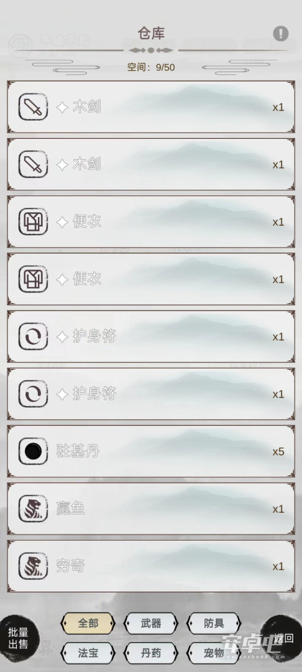Switch to the 武器 filter tab
Screen dimensions: 302x672
point(150,623)
